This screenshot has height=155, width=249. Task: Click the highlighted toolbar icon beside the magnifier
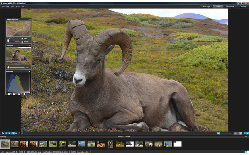click(x=13, y=134)
